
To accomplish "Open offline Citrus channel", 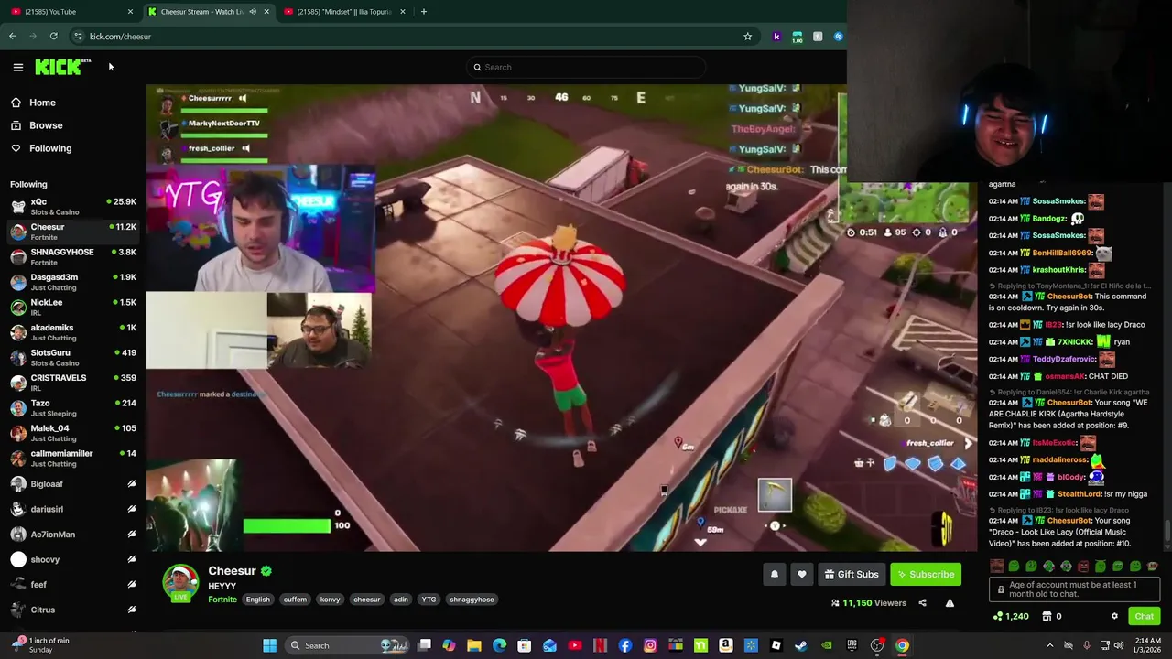I will point(73,610).
